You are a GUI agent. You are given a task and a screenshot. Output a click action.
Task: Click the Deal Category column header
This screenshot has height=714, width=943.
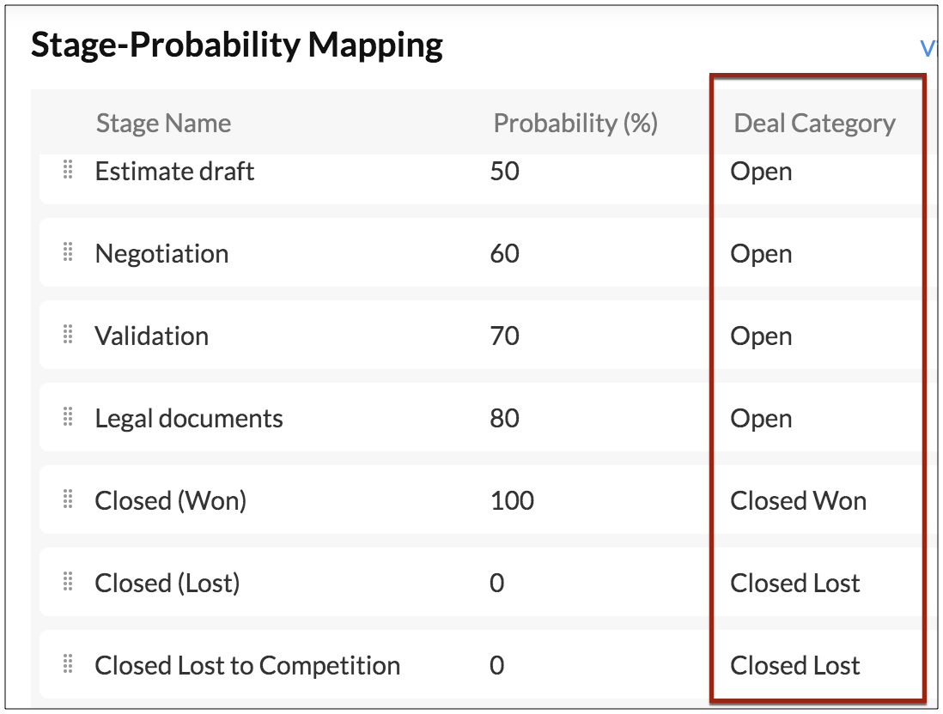click(814, 124)
